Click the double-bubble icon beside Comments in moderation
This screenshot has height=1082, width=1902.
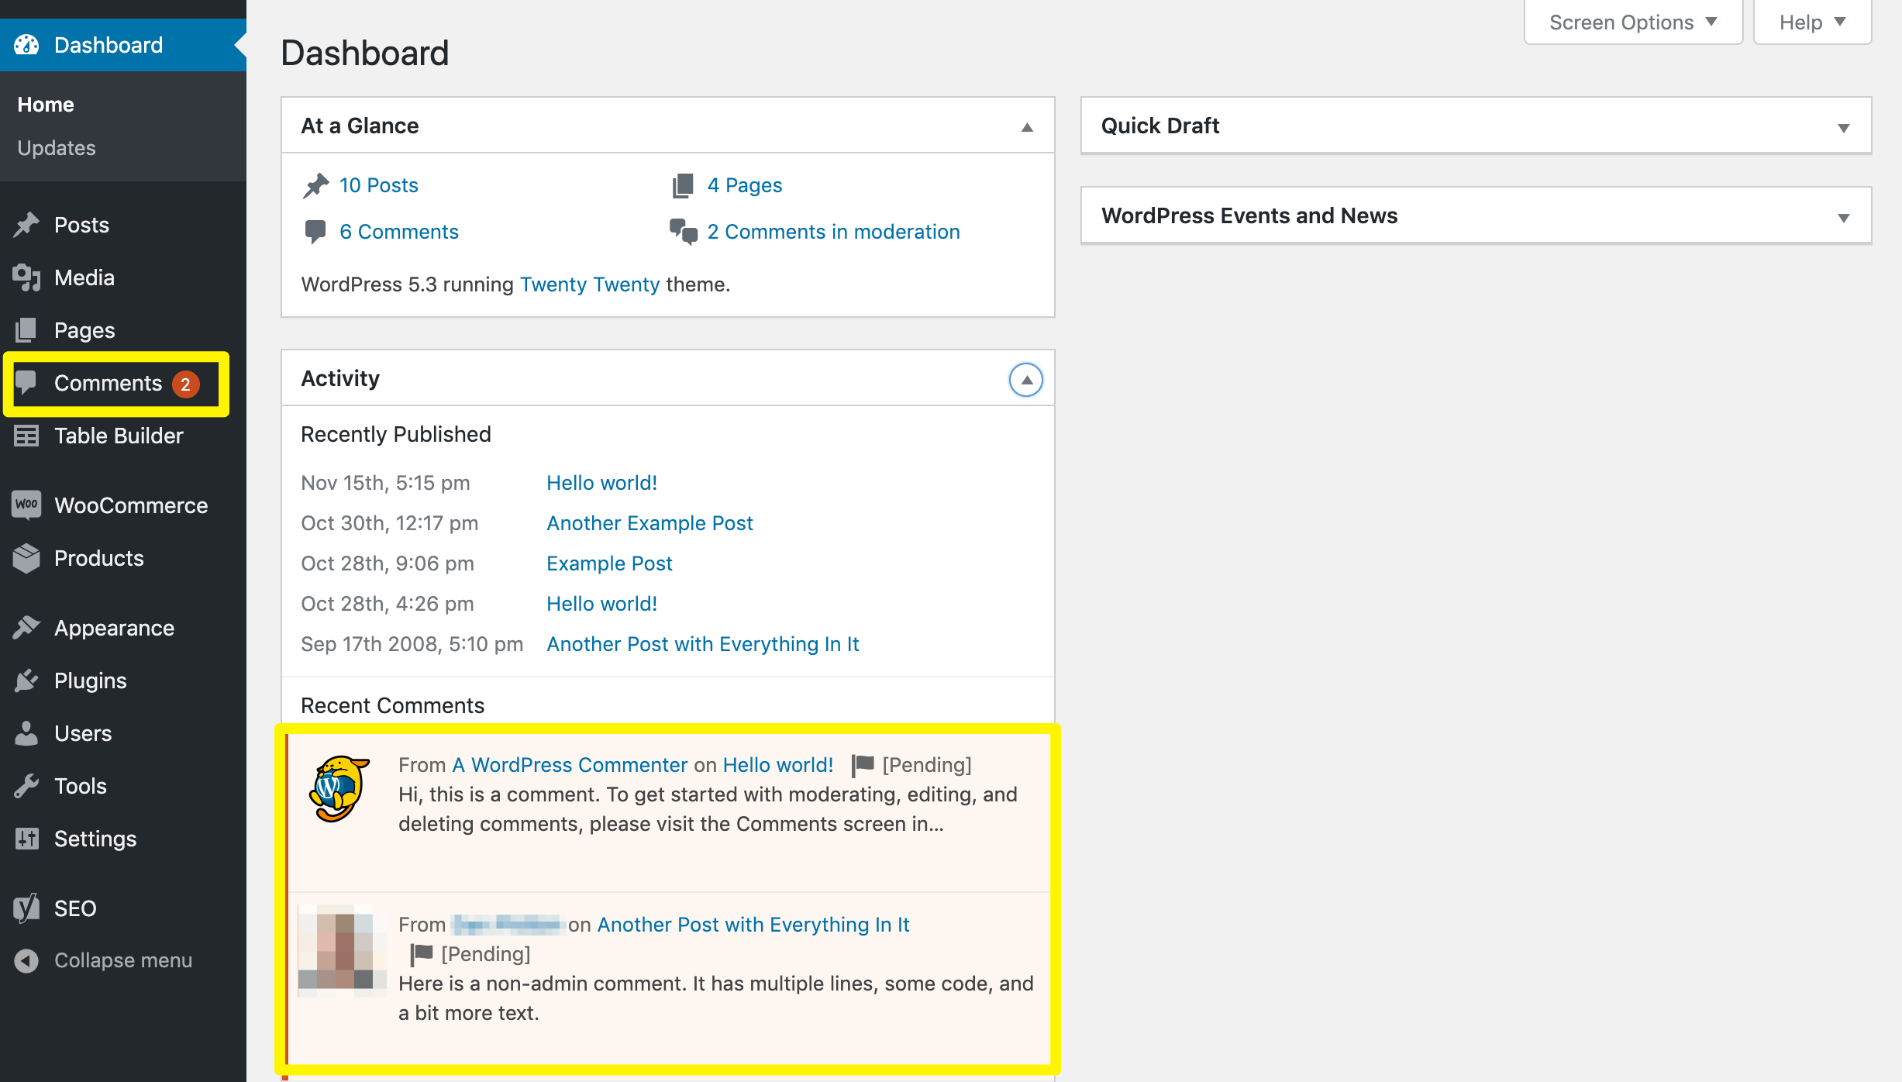pyautogui.click(x=684, y=232)
